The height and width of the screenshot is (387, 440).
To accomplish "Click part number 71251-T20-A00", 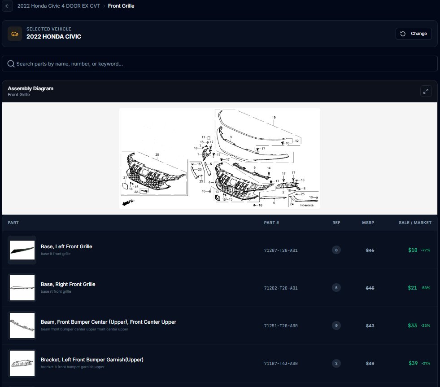I will (281, 326).
